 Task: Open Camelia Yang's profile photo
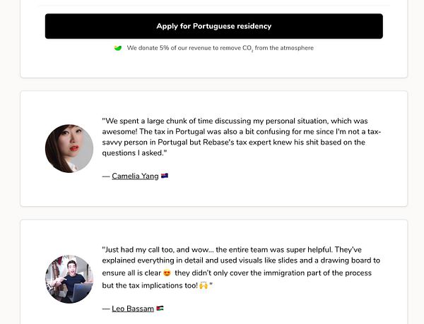(x=69, y=148)
